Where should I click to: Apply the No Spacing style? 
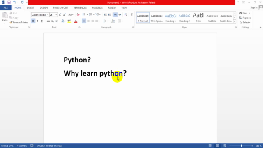tap(157, 17)
